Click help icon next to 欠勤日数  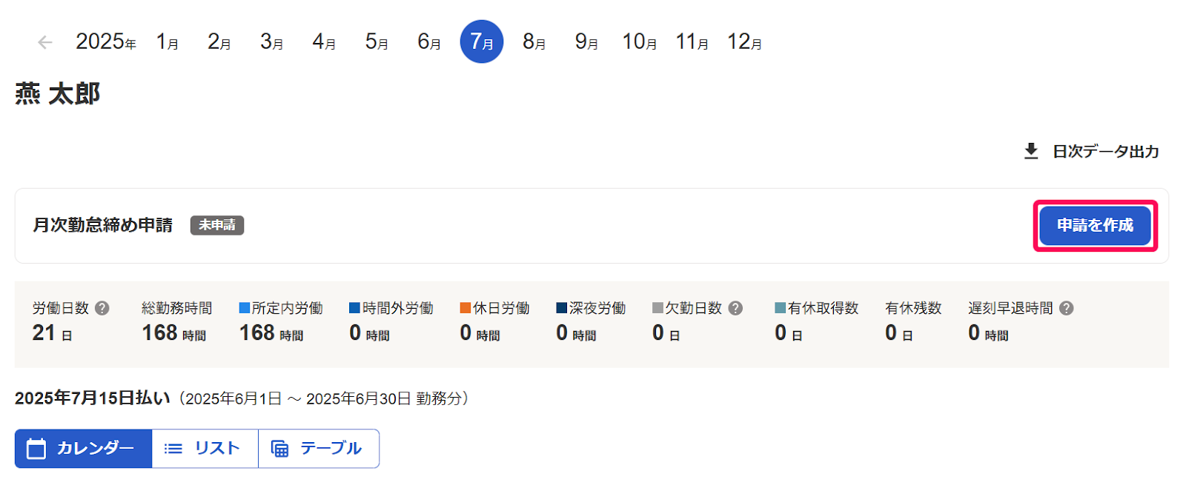pos(735,308)
